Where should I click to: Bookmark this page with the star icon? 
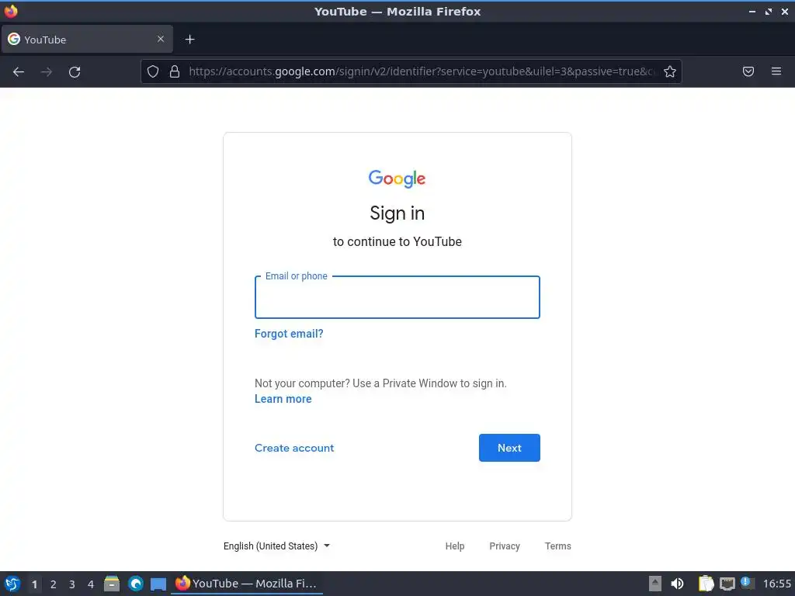point(670,71)
